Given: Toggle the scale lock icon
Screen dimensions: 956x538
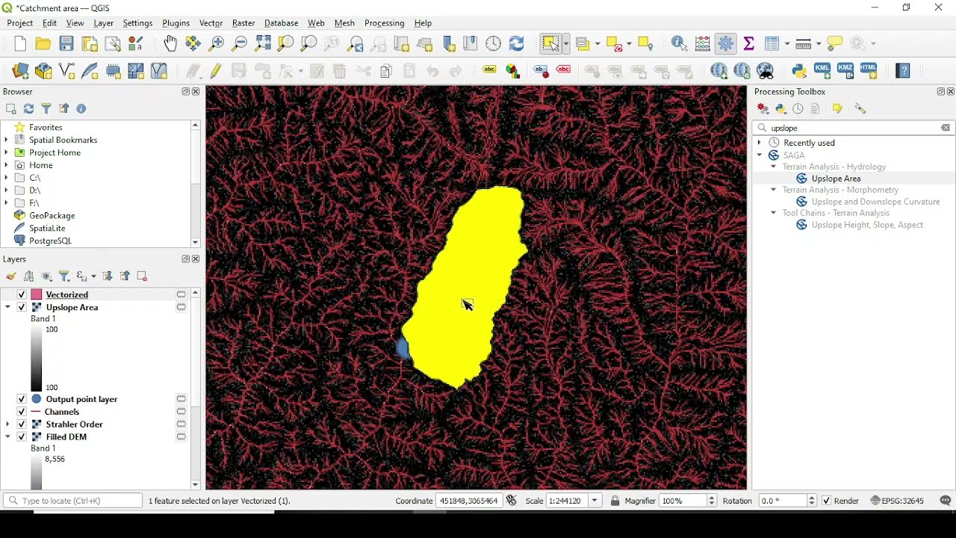Looking at the screenshot, I should (615, 501).
